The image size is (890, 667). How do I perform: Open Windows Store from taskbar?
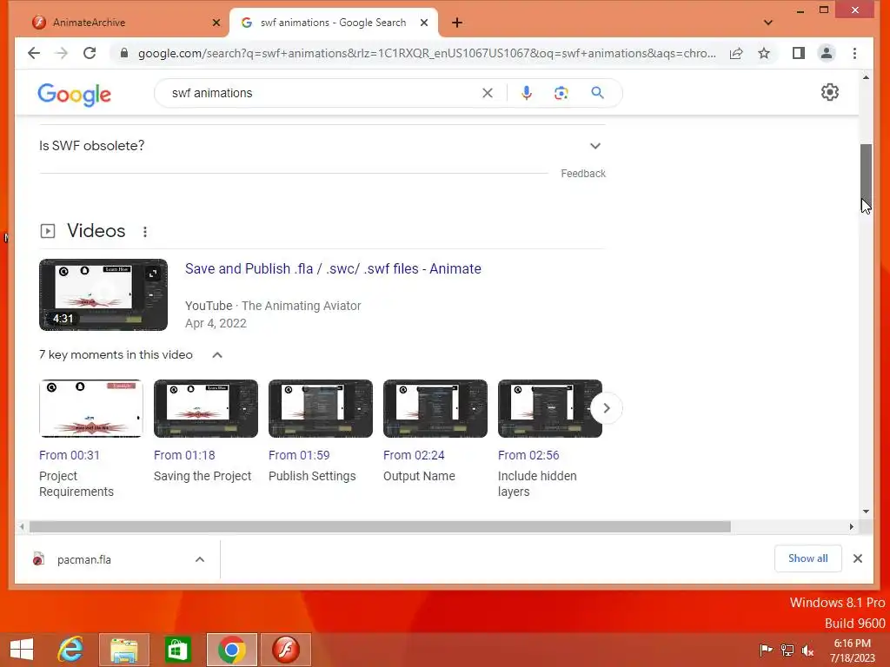tap(177, 650)
